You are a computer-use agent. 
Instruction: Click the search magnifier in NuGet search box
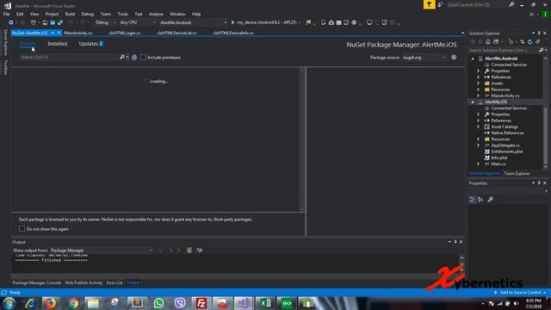click(121, 57)
